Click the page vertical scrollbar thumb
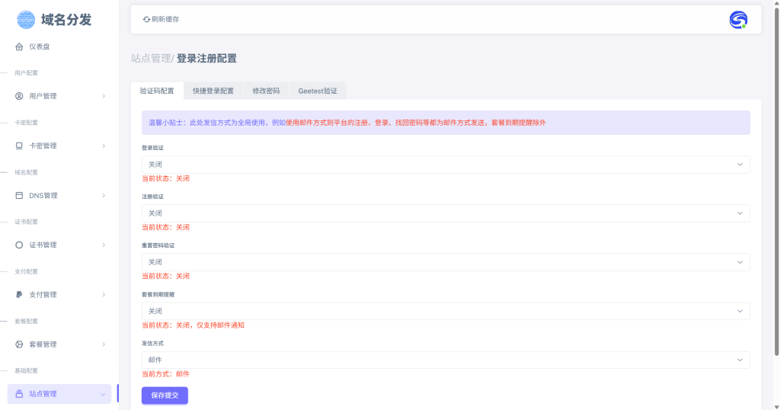The height and width of the screenshot is (410, 780). (776, 181)
